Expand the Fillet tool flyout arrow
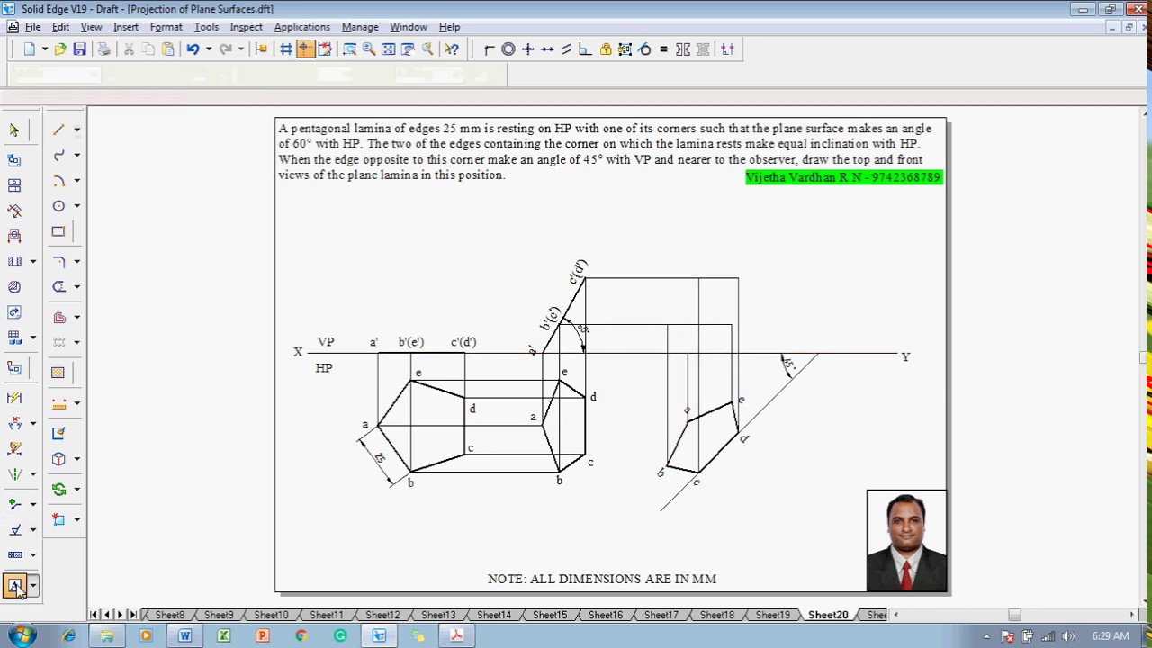 click(x=76, y=262)
